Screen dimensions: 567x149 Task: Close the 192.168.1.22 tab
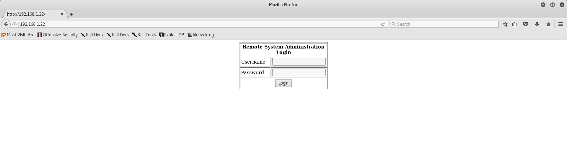click(62, 14)
